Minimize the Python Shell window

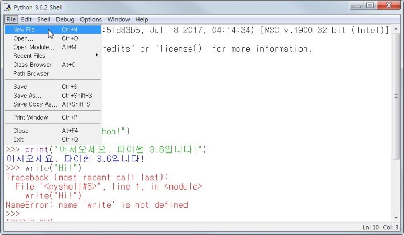[x=357, y=5]
